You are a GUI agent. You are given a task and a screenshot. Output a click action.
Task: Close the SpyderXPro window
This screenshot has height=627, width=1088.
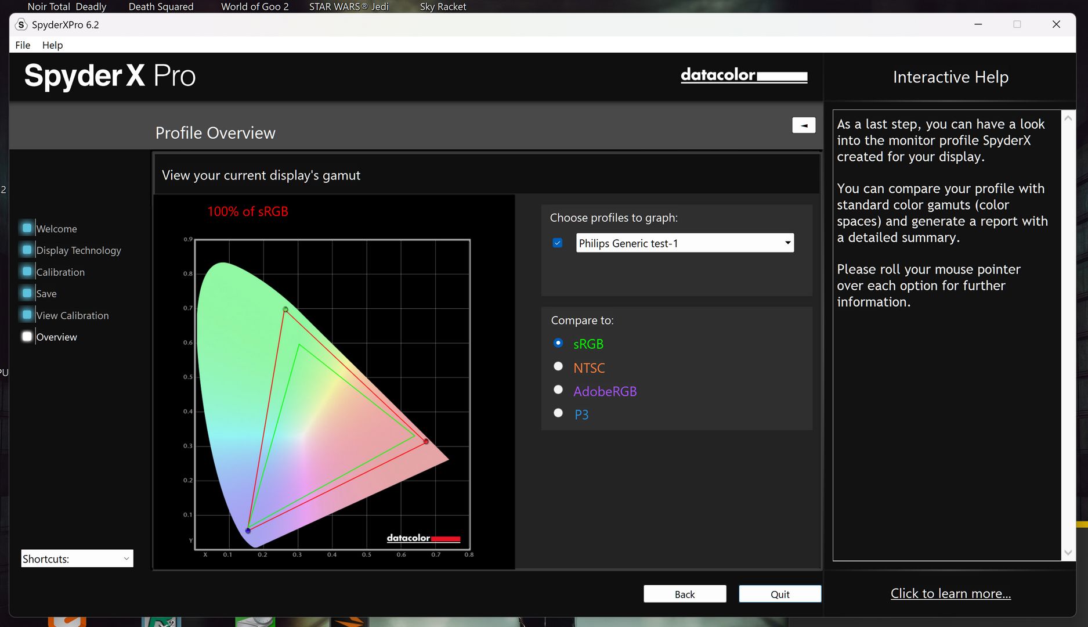point(1056,24)
